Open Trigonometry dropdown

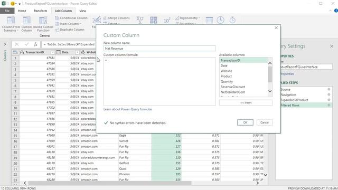click(x=187, y=18)
